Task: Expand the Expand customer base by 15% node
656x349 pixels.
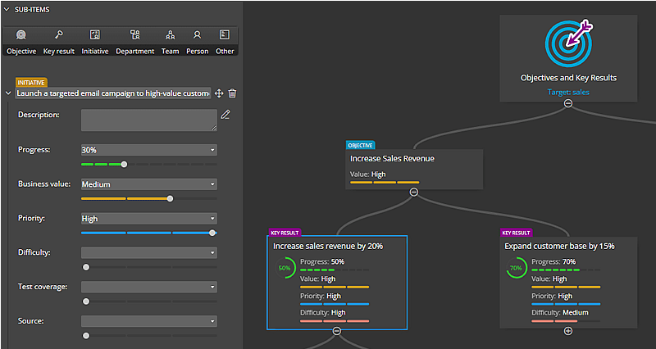Action: coord(568,331)
